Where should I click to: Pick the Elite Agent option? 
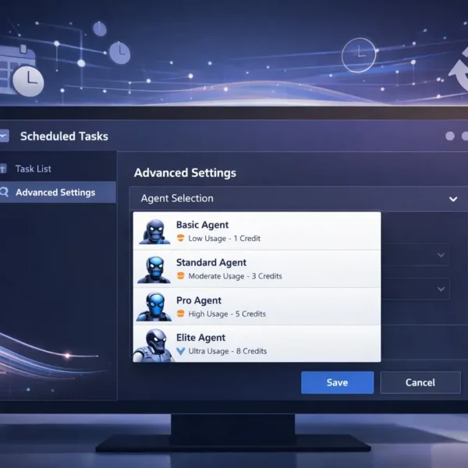pos(257,343)
